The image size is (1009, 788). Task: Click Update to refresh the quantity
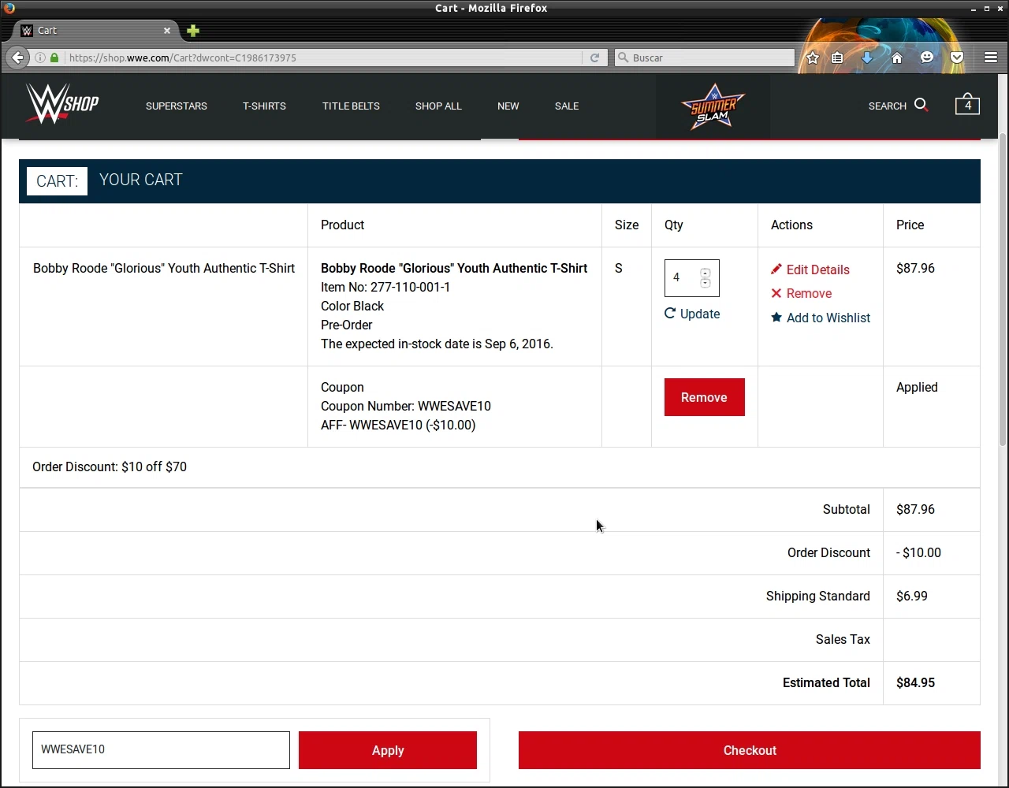pos(692,314)
